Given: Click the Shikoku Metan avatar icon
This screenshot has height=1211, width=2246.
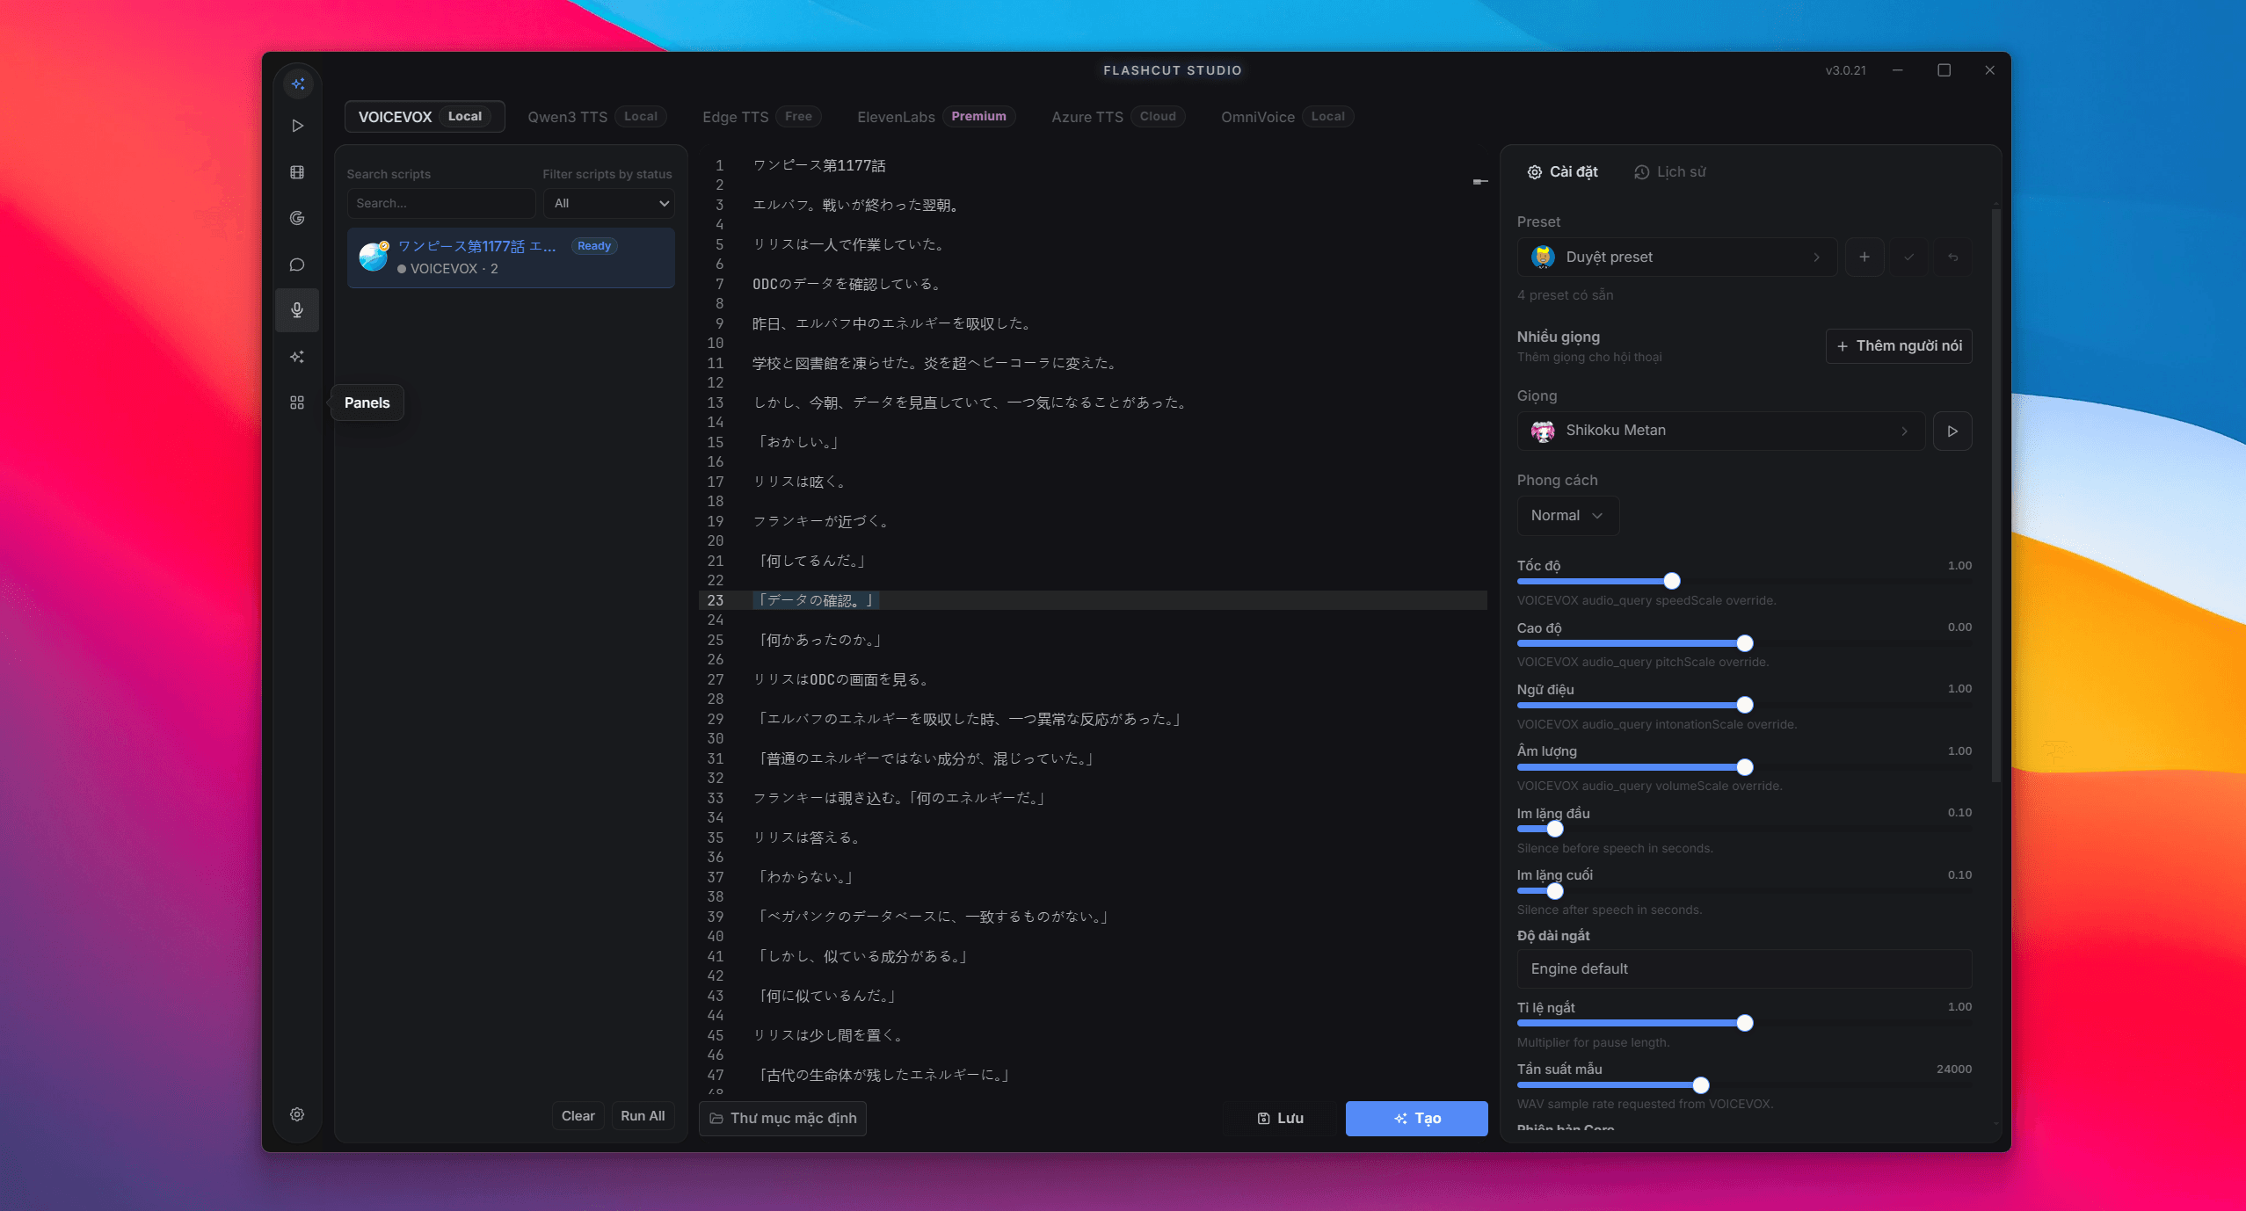Looking at the screenshot, I should [1543, 431].
